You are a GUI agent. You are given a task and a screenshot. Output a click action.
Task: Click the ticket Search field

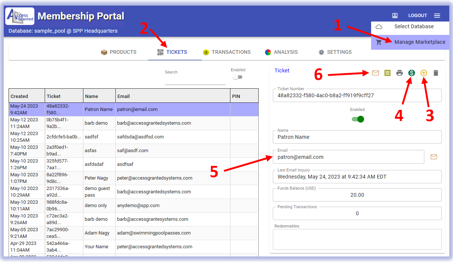tap(195, 80)
